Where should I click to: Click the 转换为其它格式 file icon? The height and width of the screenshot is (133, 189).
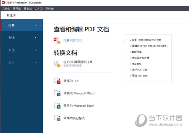point(57,118)
